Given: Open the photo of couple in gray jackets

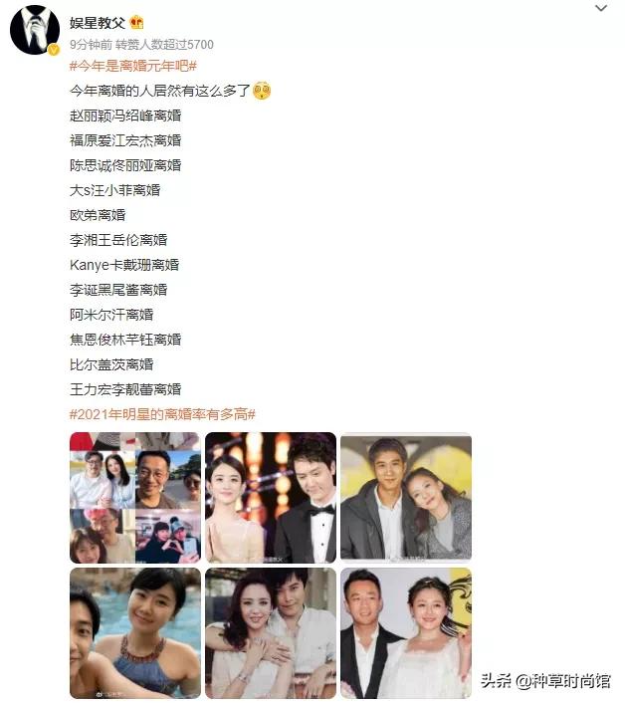Looking at the screenshot, I should coord(406,498).
